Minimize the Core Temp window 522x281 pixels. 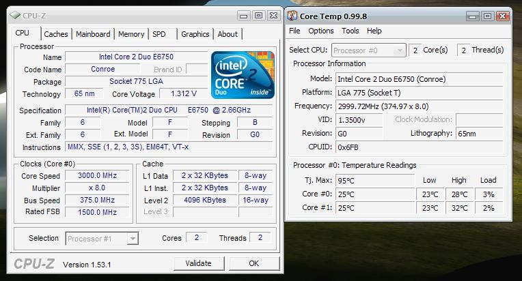tap(472, 16)
